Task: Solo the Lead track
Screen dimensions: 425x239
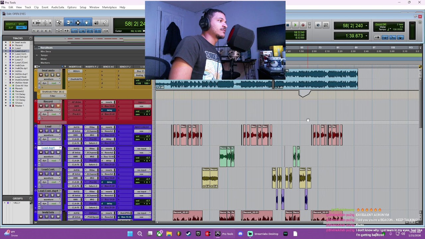Action: (52, 131)
